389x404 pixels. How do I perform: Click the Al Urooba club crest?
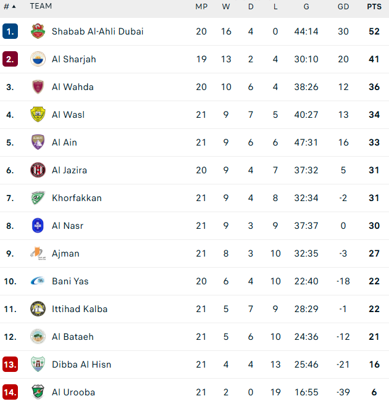coord(38,392)
